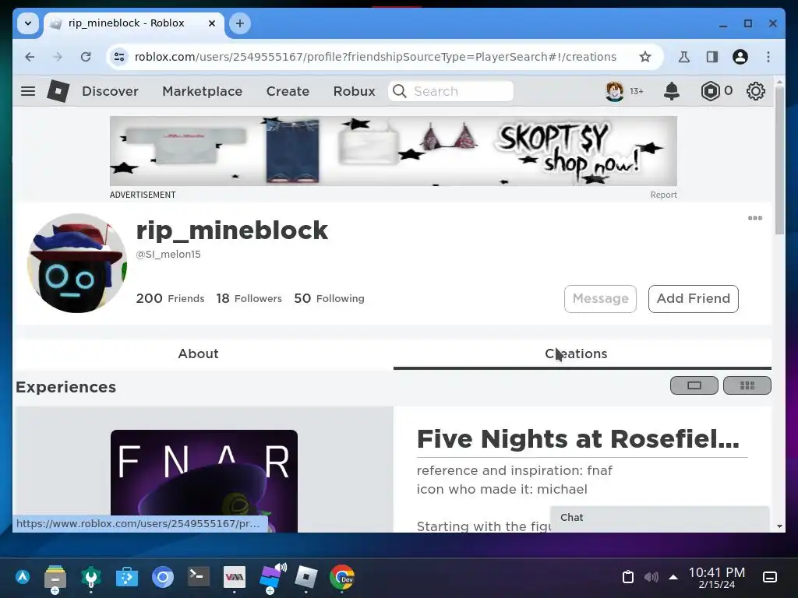Toggle the browser side panel icon
798x598 pixels.
[712, 57]
